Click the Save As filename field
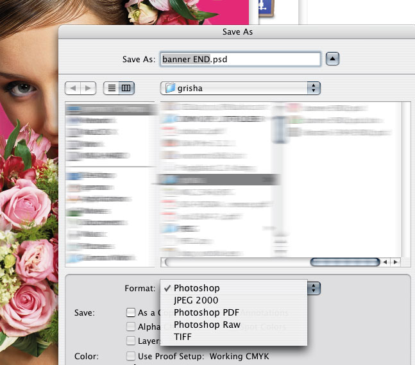Screen dimensions: 415x365 241,59
